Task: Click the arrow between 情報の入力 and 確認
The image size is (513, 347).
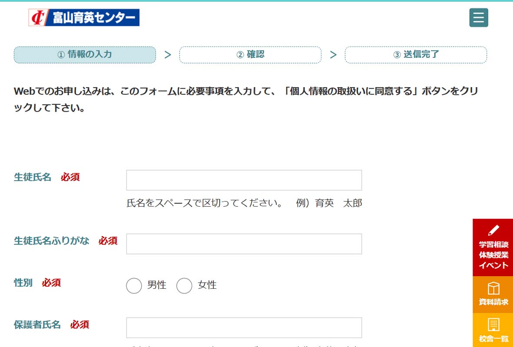Action: point(168,55)
